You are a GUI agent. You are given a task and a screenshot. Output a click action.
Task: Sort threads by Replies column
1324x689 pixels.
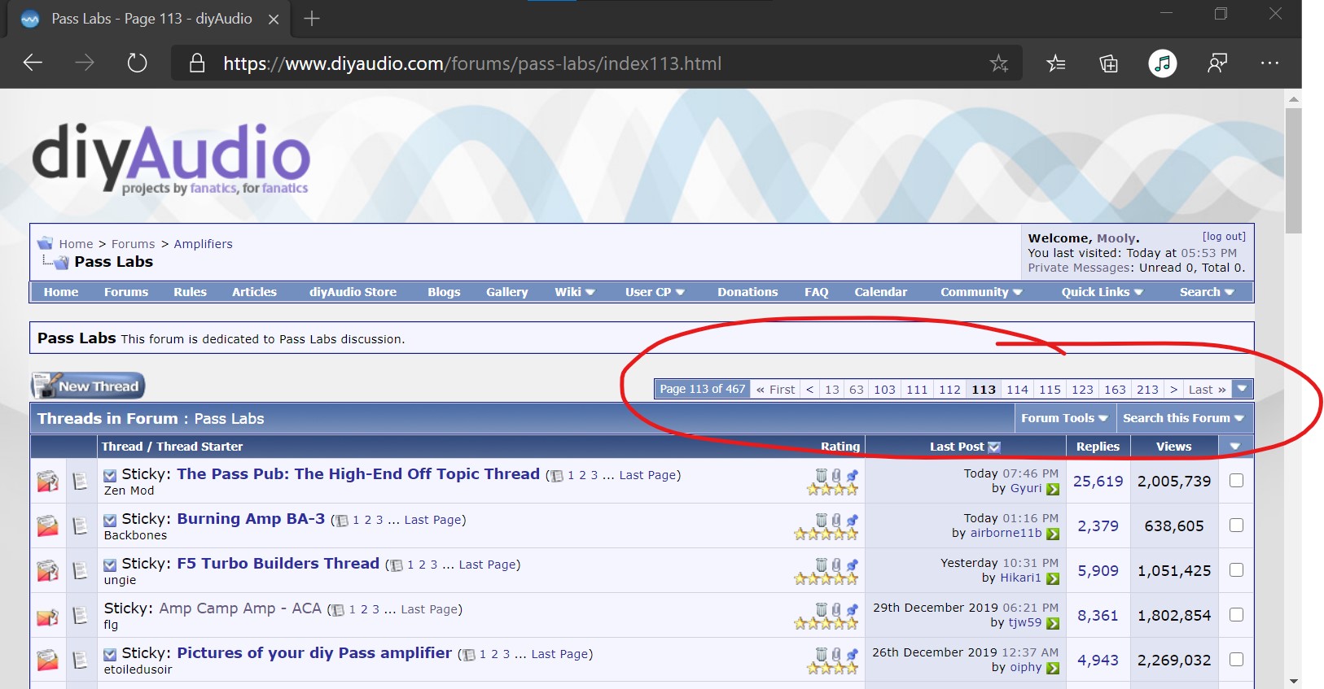coord(1098,447)
